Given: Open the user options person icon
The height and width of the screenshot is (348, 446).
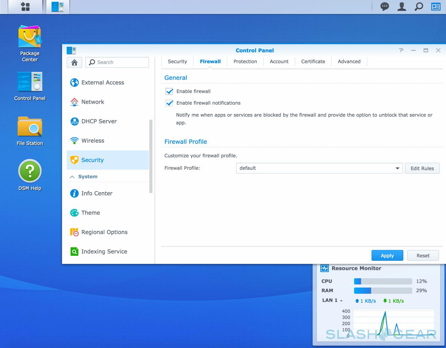Looking at the screenshot, I should tap(401, 6).
